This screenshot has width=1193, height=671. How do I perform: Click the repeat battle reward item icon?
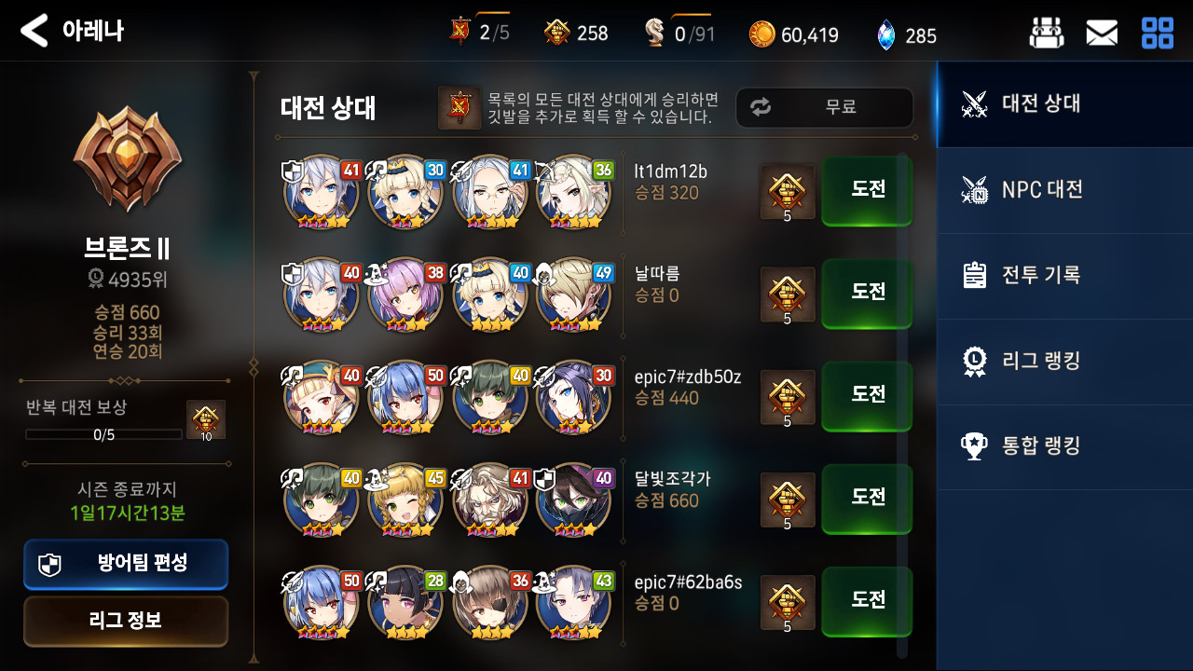(206, 420)
